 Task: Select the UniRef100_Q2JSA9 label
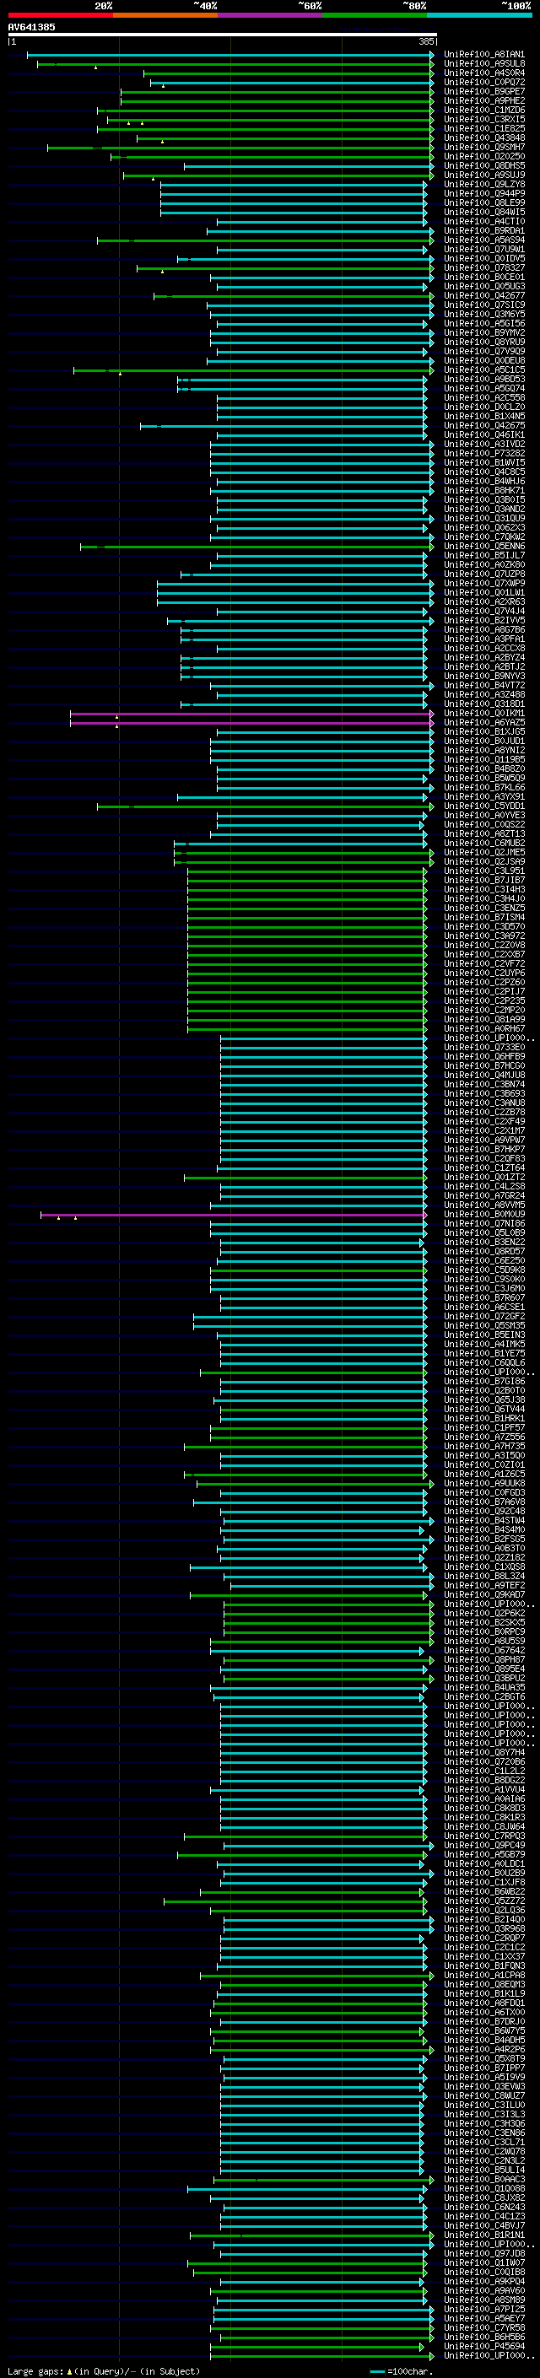pyautogui.click(x=483, y=861)
